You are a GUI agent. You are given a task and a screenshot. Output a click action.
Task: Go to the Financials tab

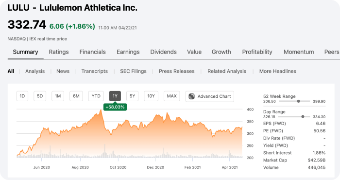click(93, 52)
